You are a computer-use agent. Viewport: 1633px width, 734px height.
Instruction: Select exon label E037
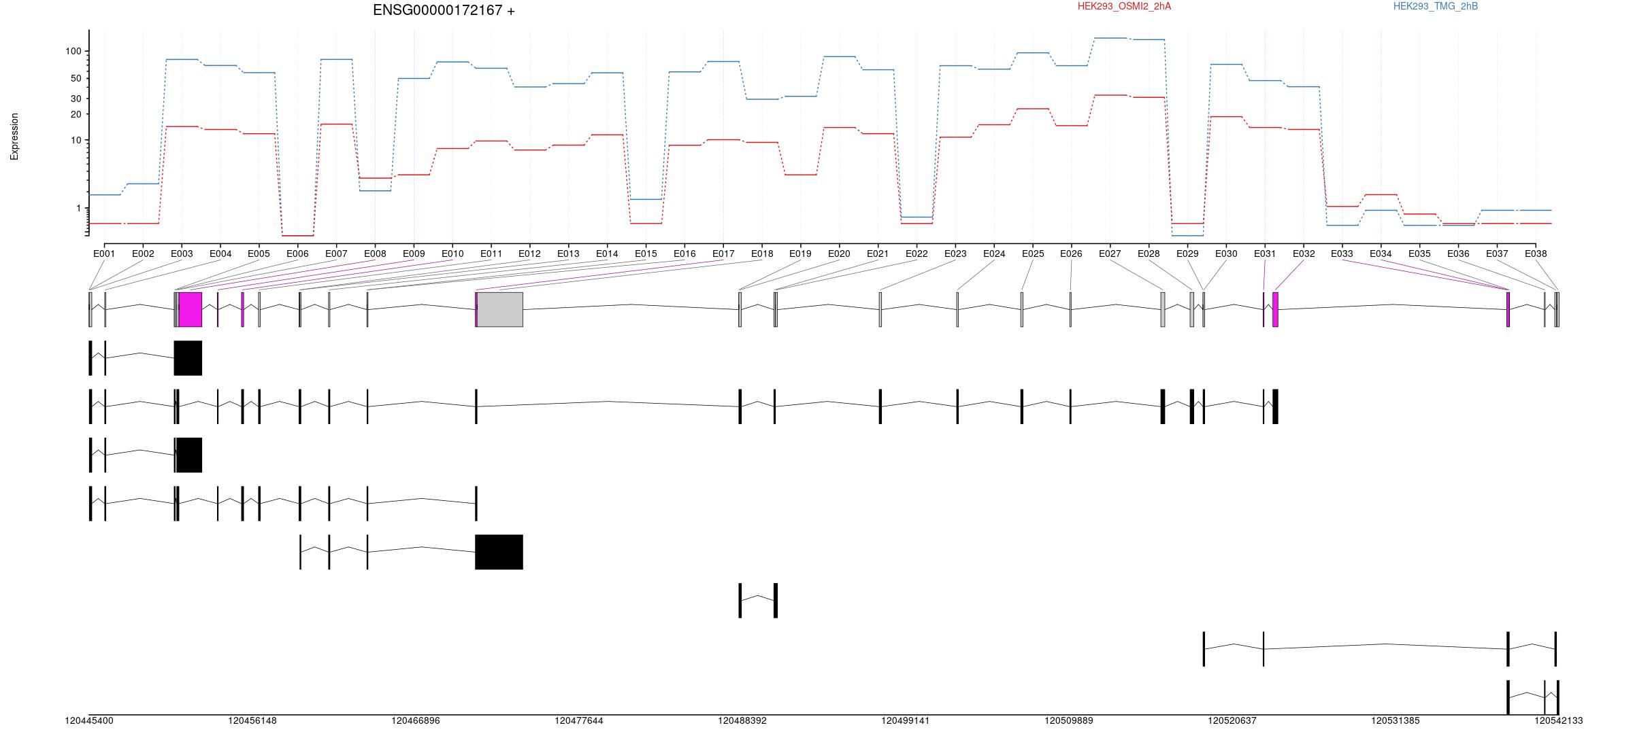pos(1497,254)
